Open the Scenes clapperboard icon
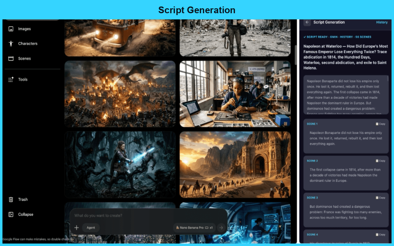 coord(11,58)
